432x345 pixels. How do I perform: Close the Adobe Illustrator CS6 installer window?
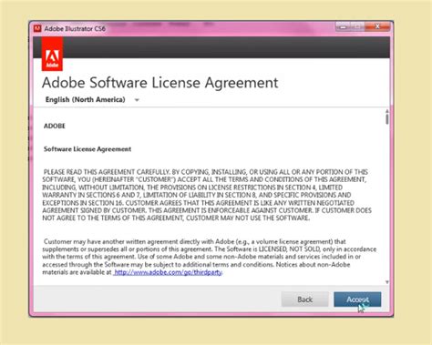pyautogui.click(x=377, y=26)
